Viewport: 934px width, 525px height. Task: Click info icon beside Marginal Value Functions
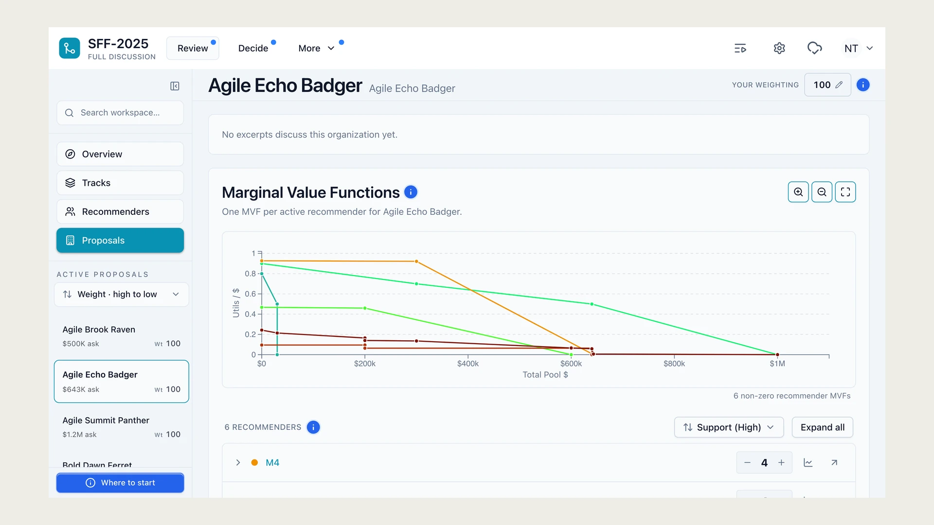point(411,192)
